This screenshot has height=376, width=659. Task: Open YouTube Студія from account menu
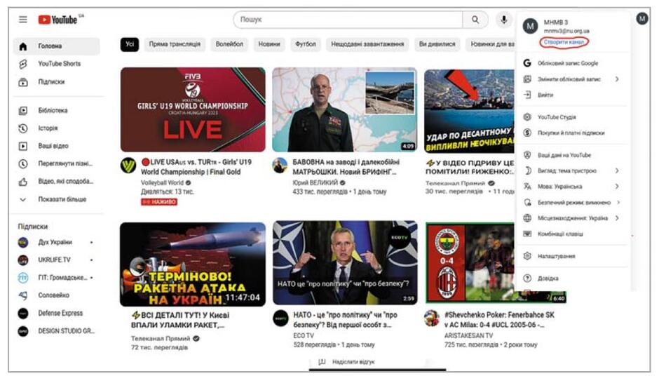pos(572,117)
